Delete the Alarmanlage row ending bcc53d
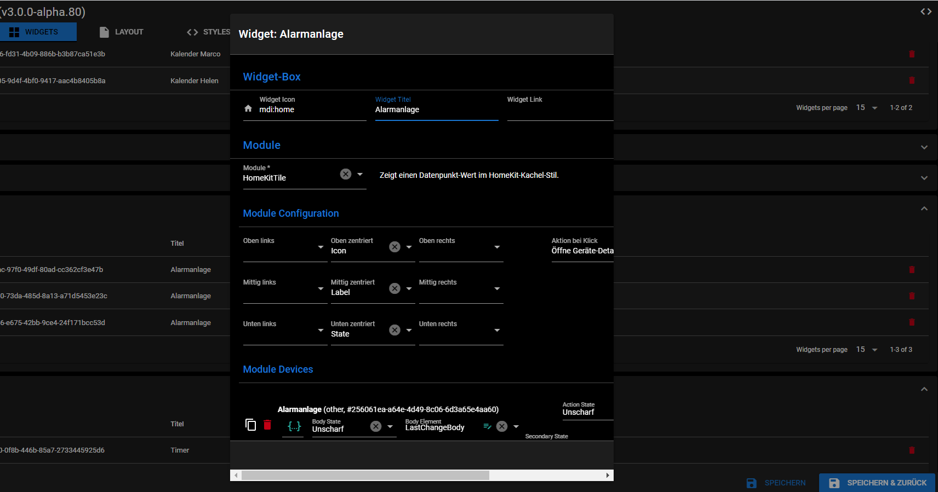This screenshot has width=938, height=492. [x=912, y=322]
